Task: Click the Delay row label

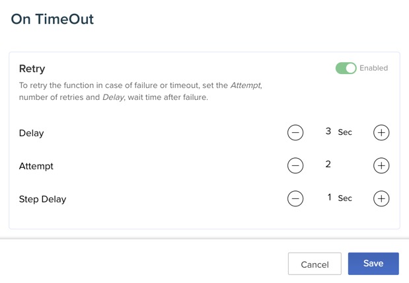Action: (x=31, y=133)
